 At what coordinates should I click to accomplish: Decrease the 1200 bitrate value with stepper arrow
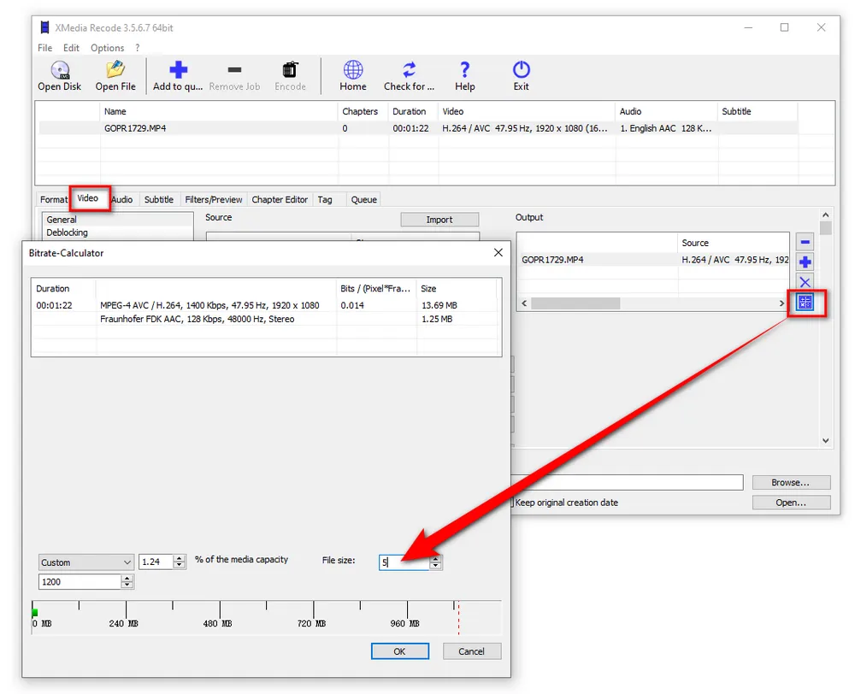(x=127, y=585)
